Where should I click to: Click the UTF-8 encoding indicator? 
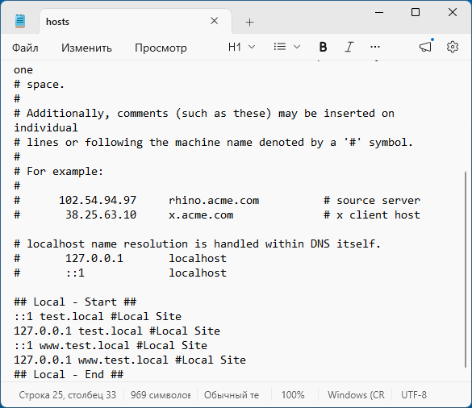414,395
